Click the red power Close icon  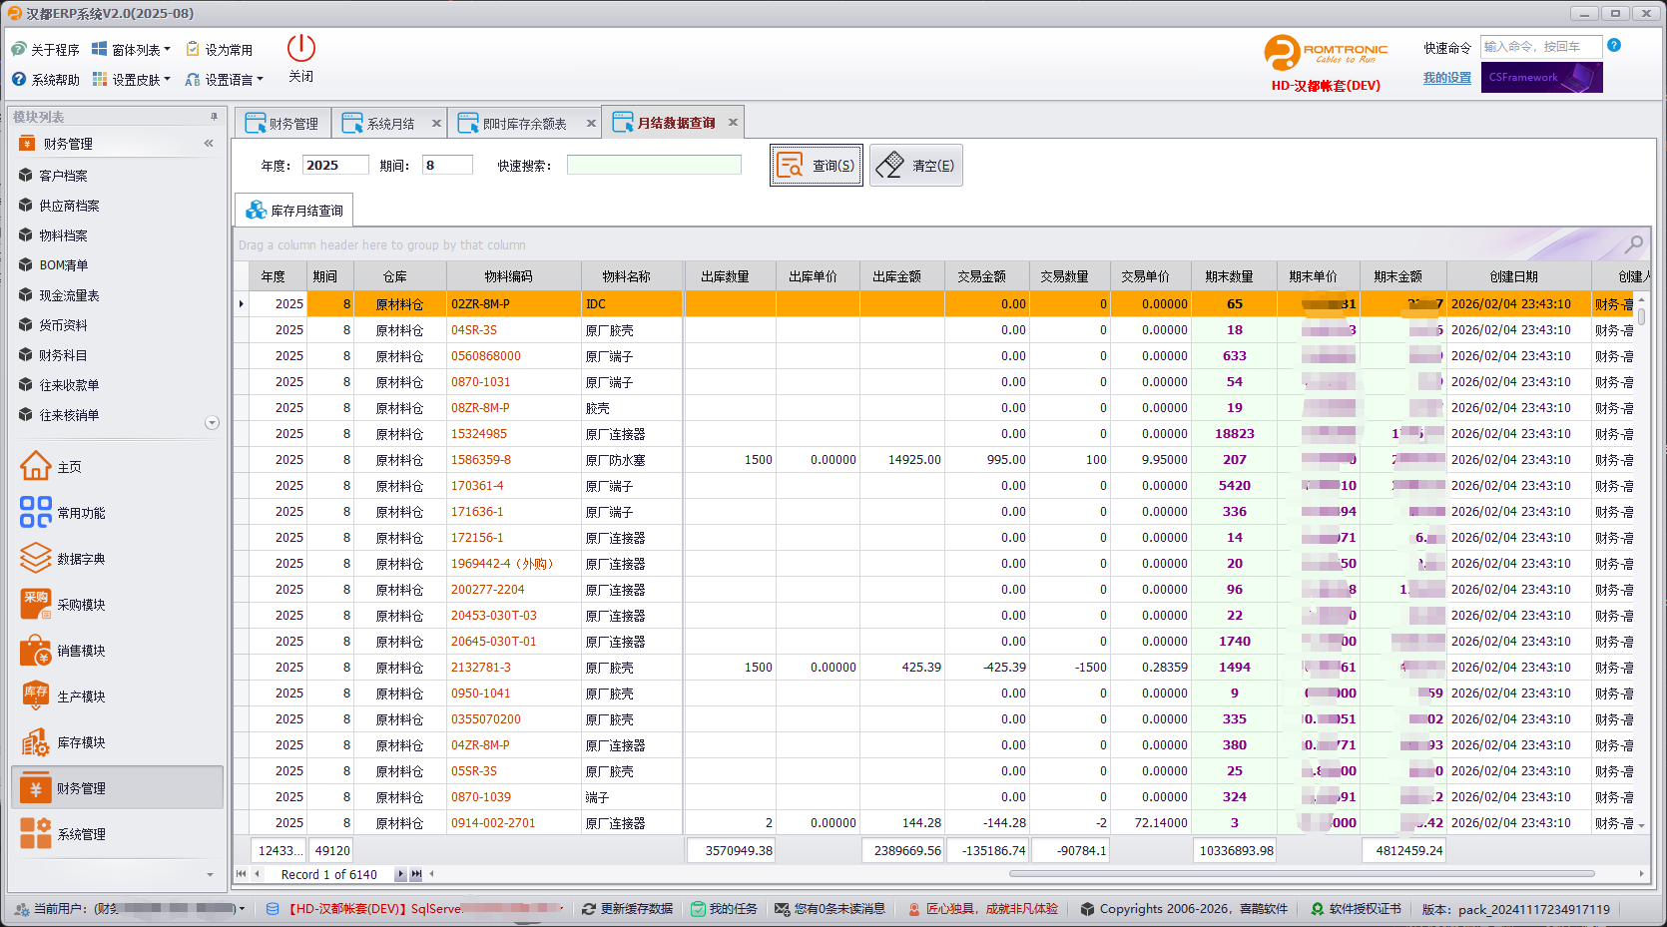point(300,49)
